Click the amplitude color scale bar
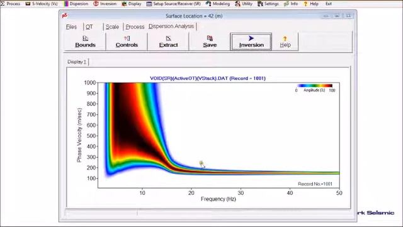 315,86
